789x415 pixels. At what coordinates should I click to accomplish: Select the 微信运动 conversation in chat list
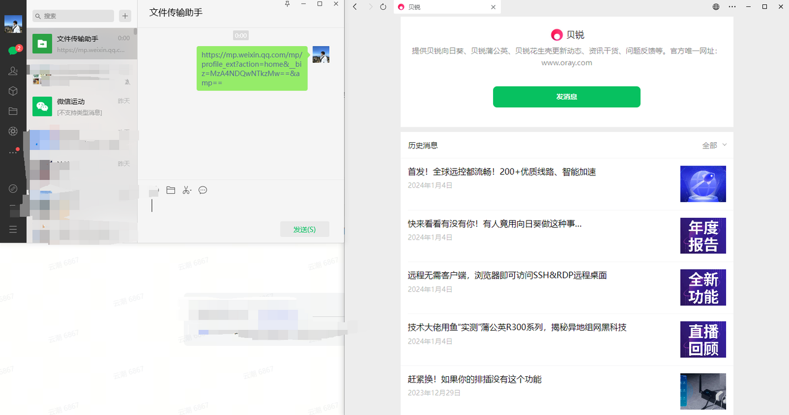pyautogui.click(x=81, y=107)
